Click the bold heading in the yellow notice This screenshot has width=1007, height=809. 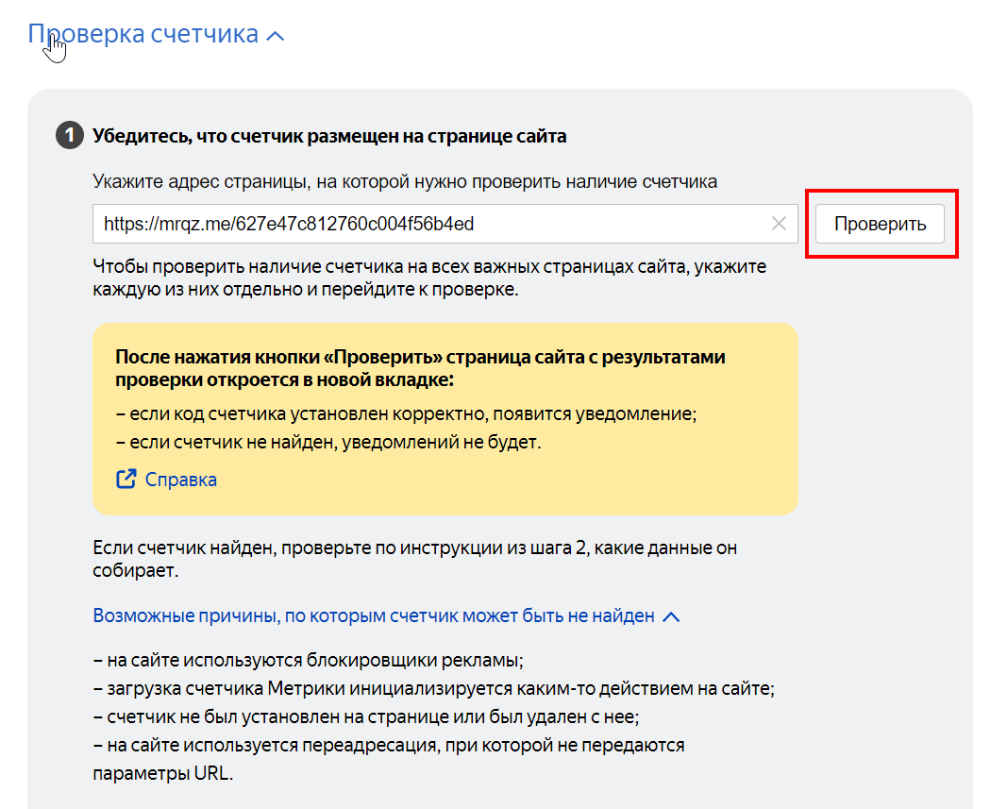click(x=420, y=368)
